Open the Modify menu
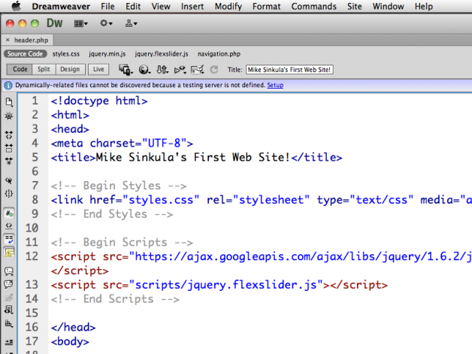This screenshot has height=354, width=472. (228, 7)
